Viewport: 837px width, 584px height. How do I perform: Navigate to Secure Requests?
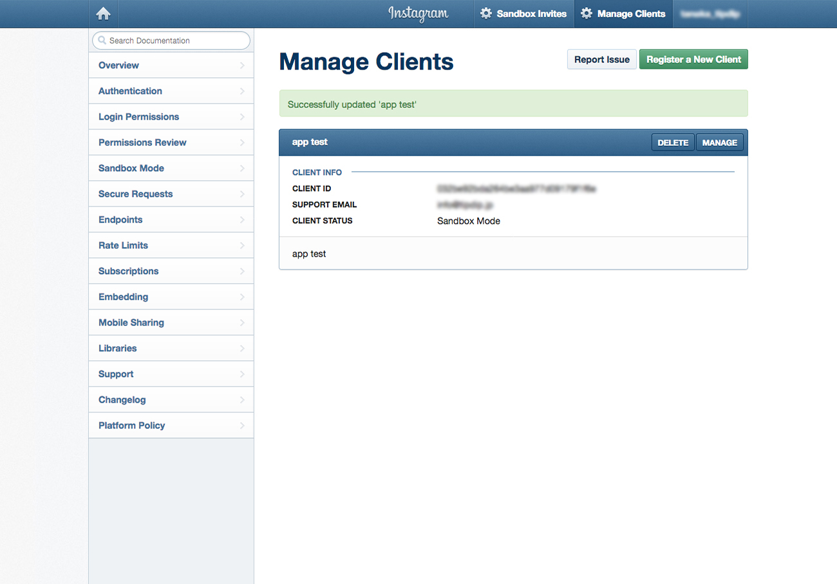(x=171, y=194)
